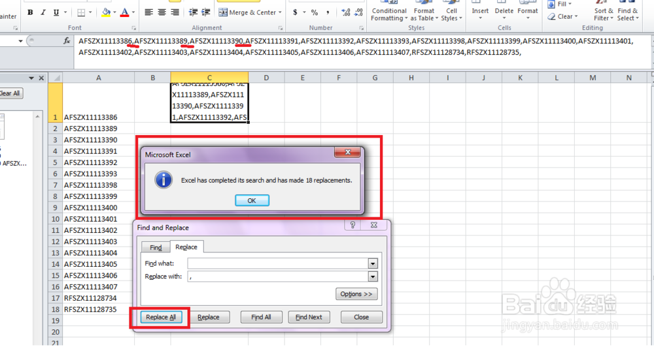Select cell A2 containing AFSZX11113389
This screenshot has height=347, width=654.
(x=99, y=129)
